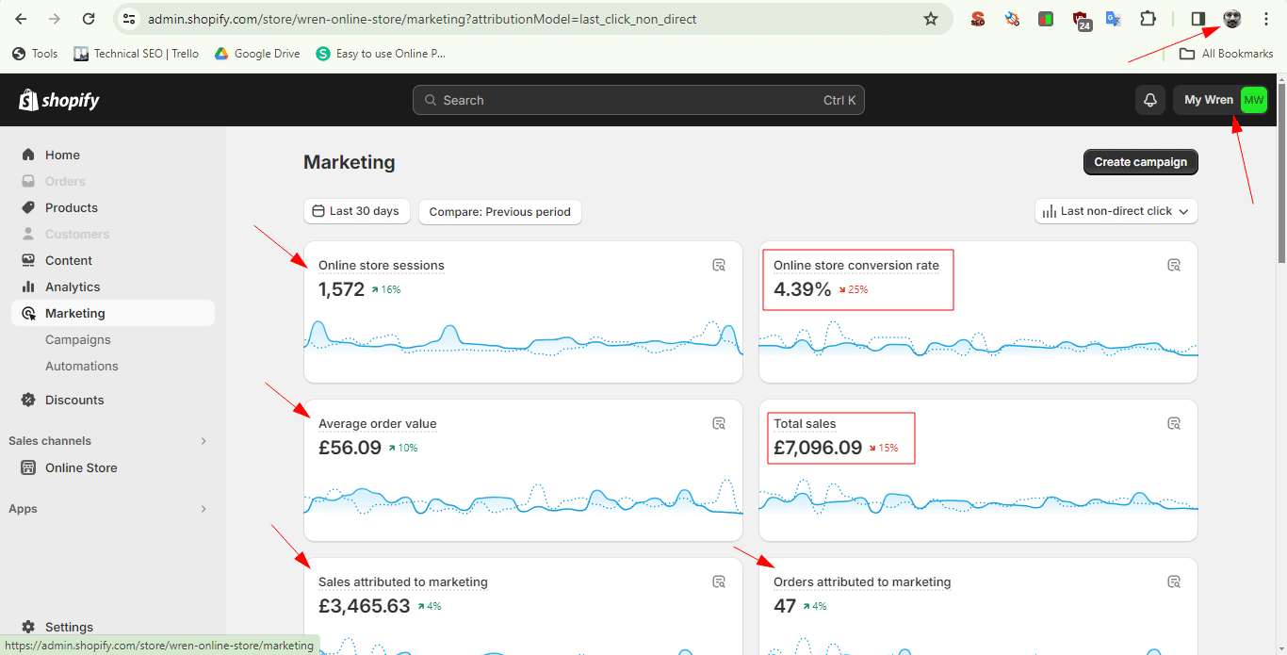1287x655 pixels.
Task: Click the browser address bar URL
Action: pos(422,19)
